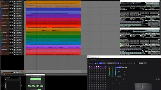The width and height of the screenshot is (161, 90).
Task: Mute the E-Kick track
Action: (x=14, y=2)
